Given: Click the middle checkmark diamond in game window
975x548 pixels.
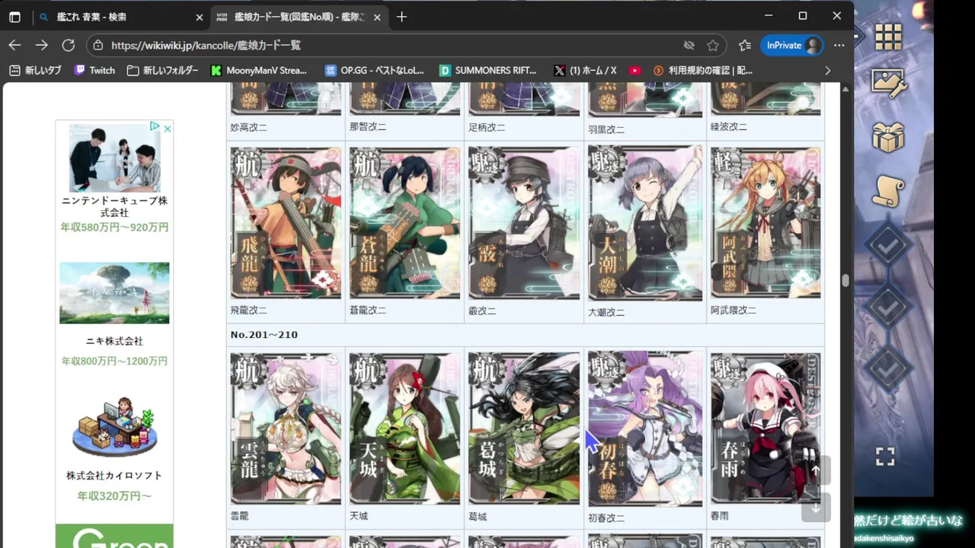Looking at the screenshot, I should pos(888,307).
